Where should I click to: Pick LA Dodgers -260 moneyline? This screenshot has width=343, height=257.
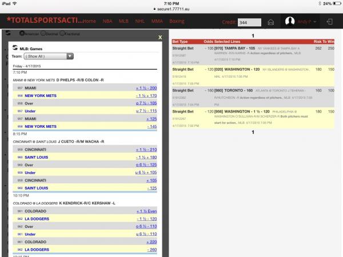(151, 249)
